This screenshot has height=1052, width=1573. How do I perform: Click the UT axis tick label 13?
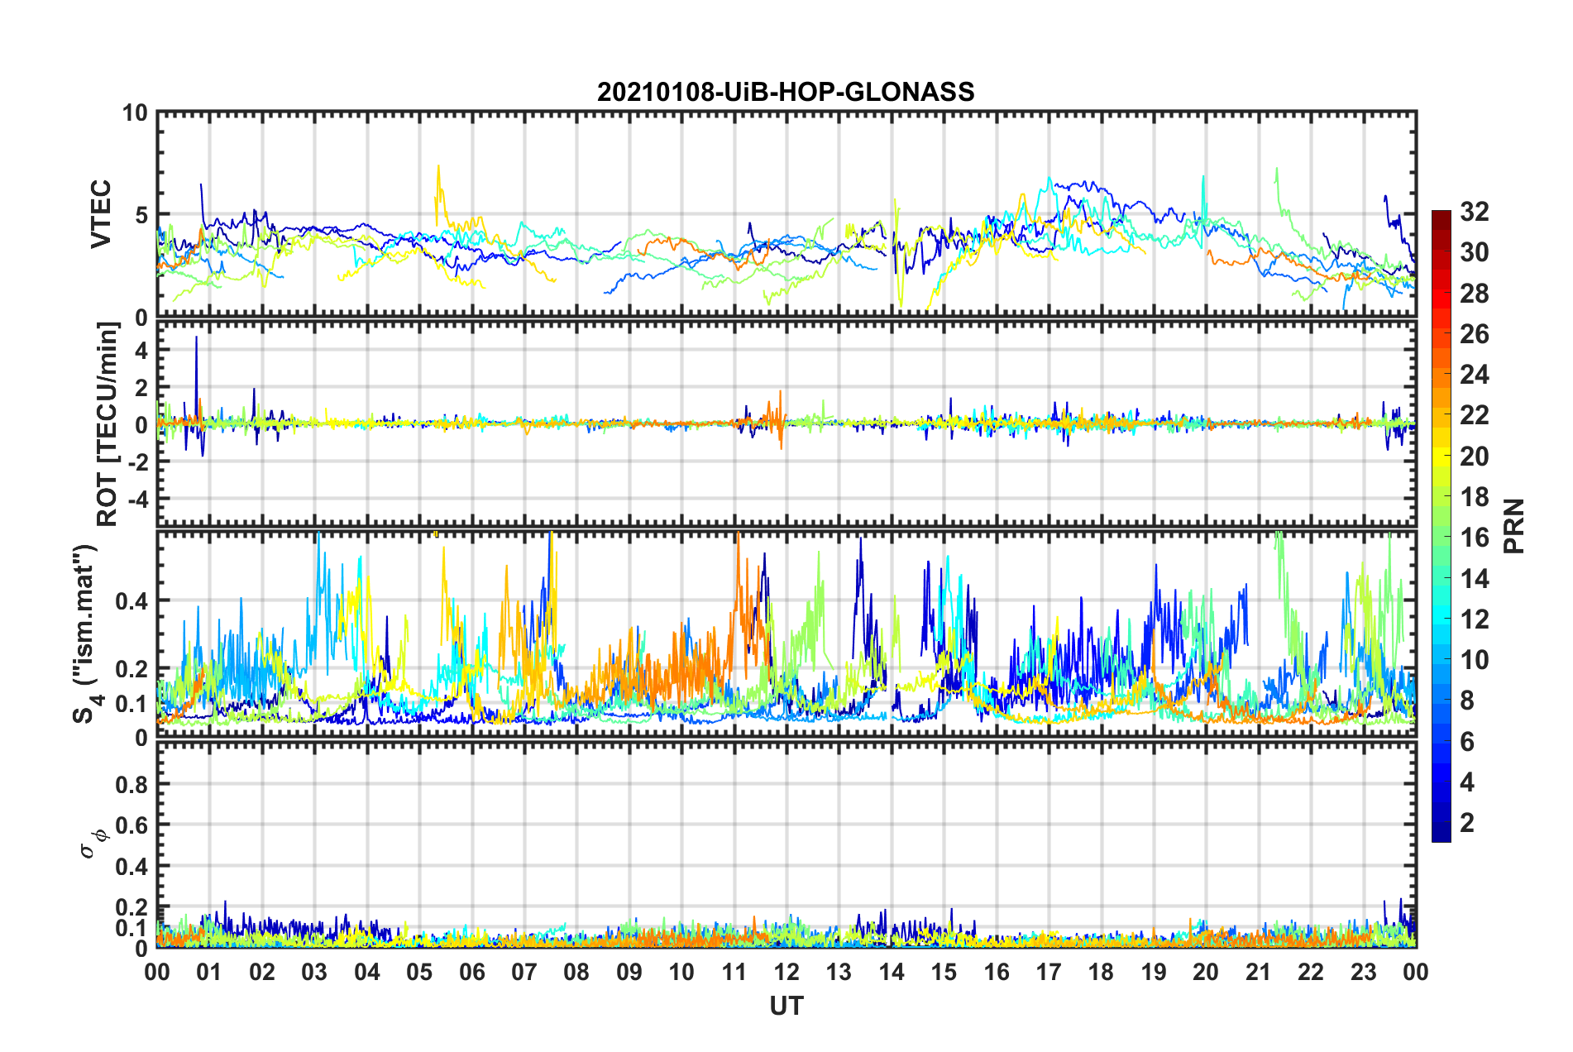coord(839,972)
